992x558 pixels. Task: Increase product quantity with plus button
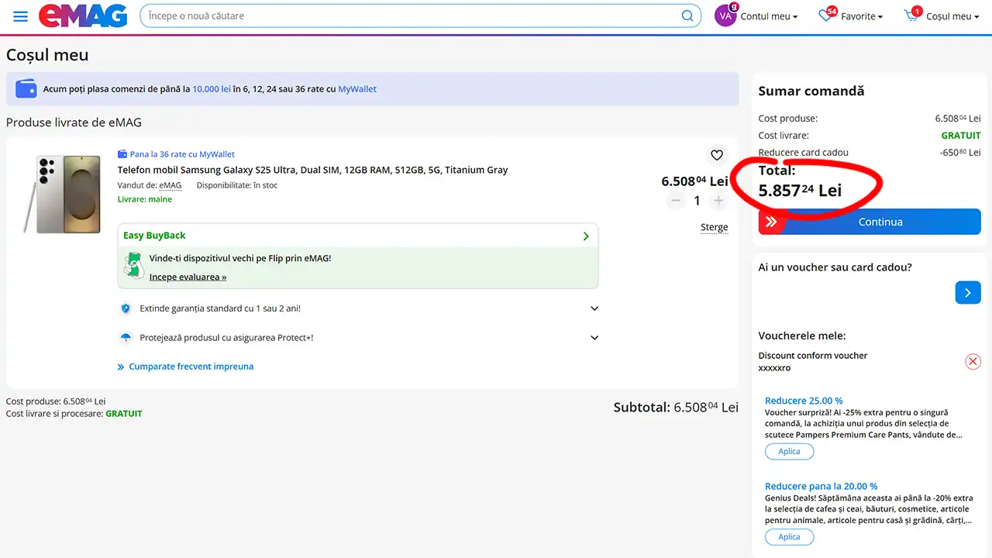(x=718, y=201)
